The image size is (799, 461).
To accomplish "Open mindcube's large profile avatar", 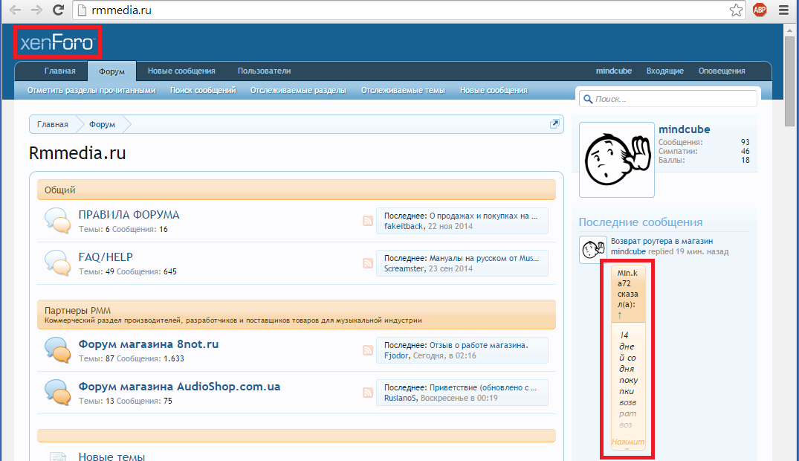I will [617, 160].
